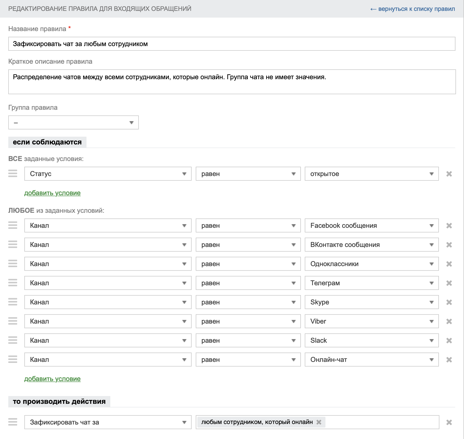Viewport: 464px width, 439px height.
Task: Open Канал field dropdown in Slack row
Action: [108, 340]
